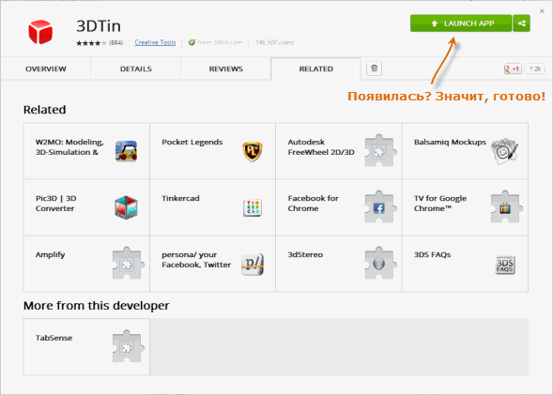
Task: Click Facebook for Chrome title
Action: pyautogui.click(x=314, y=204)
